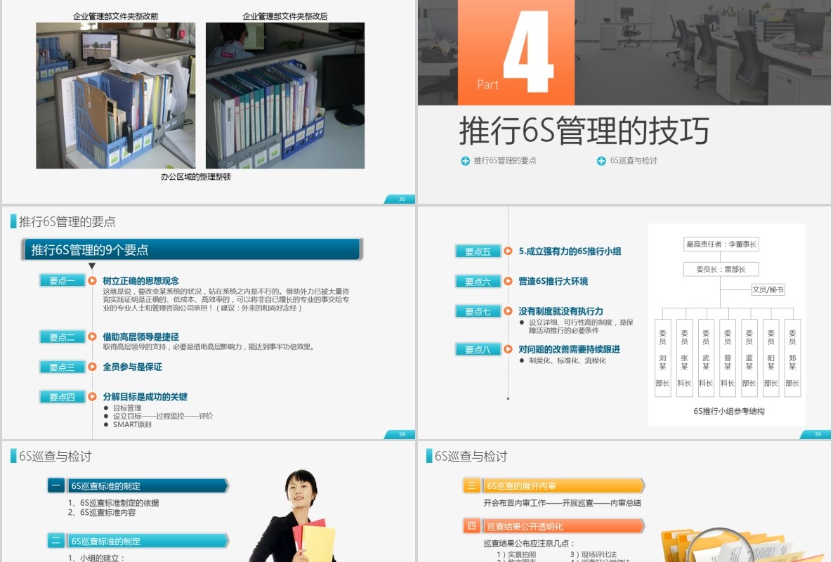
Task: Click the 企业管理部文件夹整改前 caption
Action: coord(115,16)
